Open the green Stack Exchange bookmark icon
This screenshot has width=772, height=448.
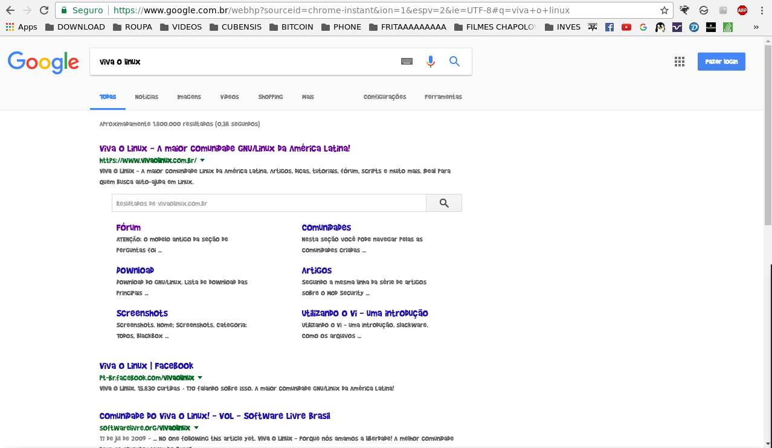point(728,27)
